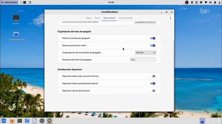
Task: Toggle Mostrar botones de apagado switch
Action: pos(153,38)
